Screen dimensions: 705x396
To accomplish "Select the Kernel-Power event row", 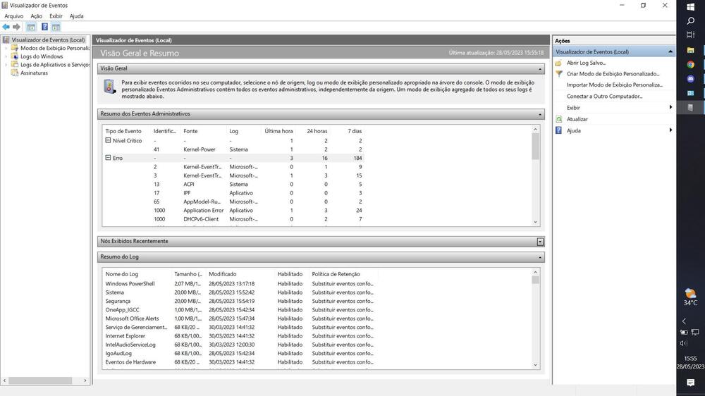I will coord(200,149).
